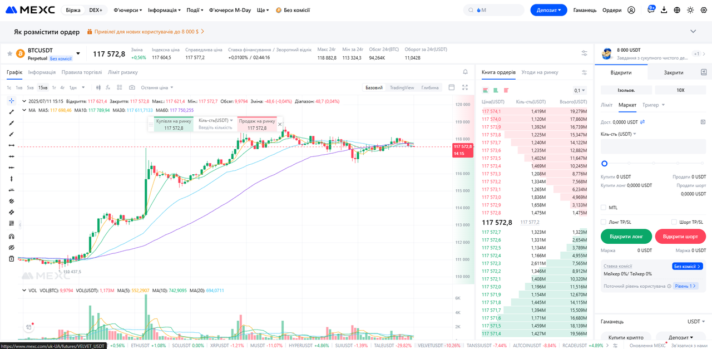The width and height of the screenshot is (712, 349).
Task: Open the Ліміт ризику tab
Action: pyautogui.click(x=123, y=72)
